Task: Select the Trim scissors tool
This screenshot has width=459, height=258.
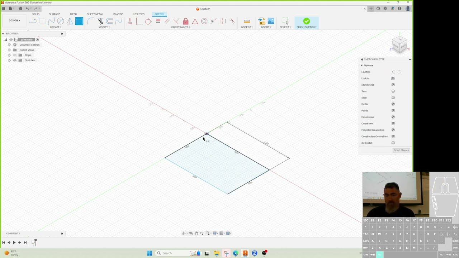Action: [x=100, y=21]
